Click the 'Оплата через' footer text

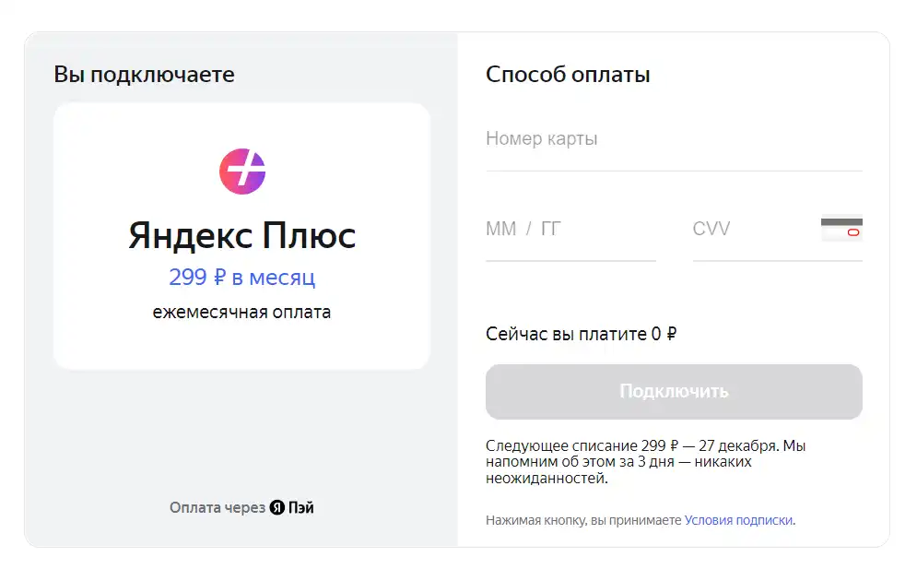[217, 507]
